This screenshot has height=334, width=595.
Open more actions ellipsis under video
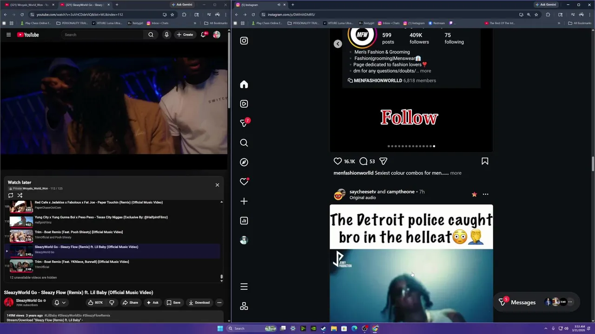coord(219,302)
